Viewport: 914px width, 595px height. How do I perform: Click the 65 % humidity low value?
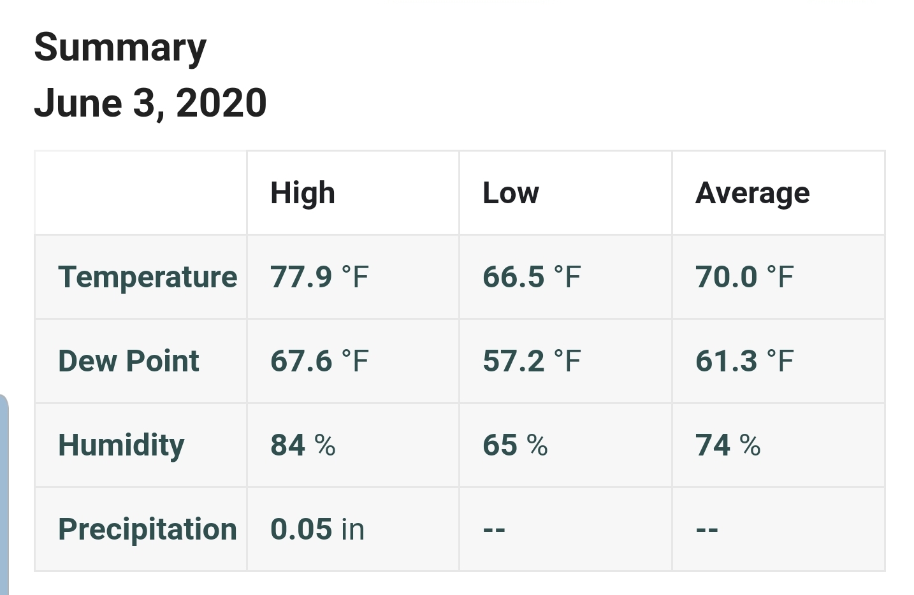(x=515, y=445)
